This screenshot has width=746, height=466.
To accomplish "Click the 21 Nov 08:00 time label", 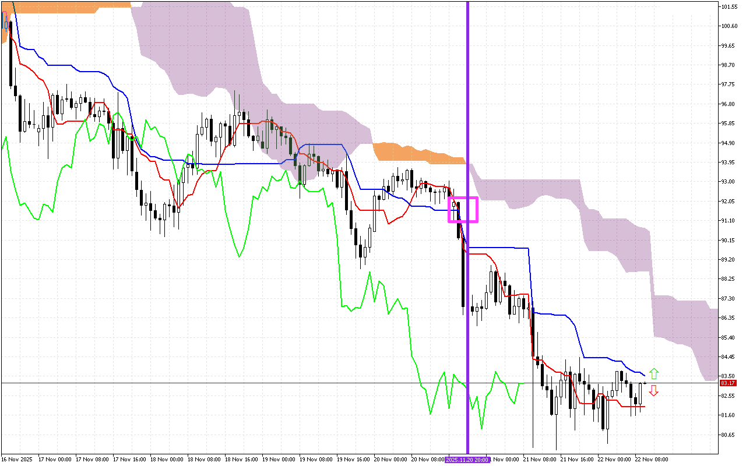I will pyautogui.click(x=542, y=460).
